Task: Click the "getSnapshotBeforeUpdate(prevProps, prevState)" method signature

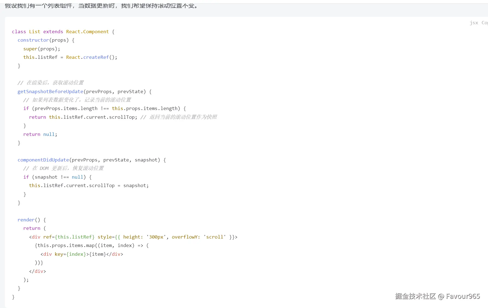Action: 82,92
